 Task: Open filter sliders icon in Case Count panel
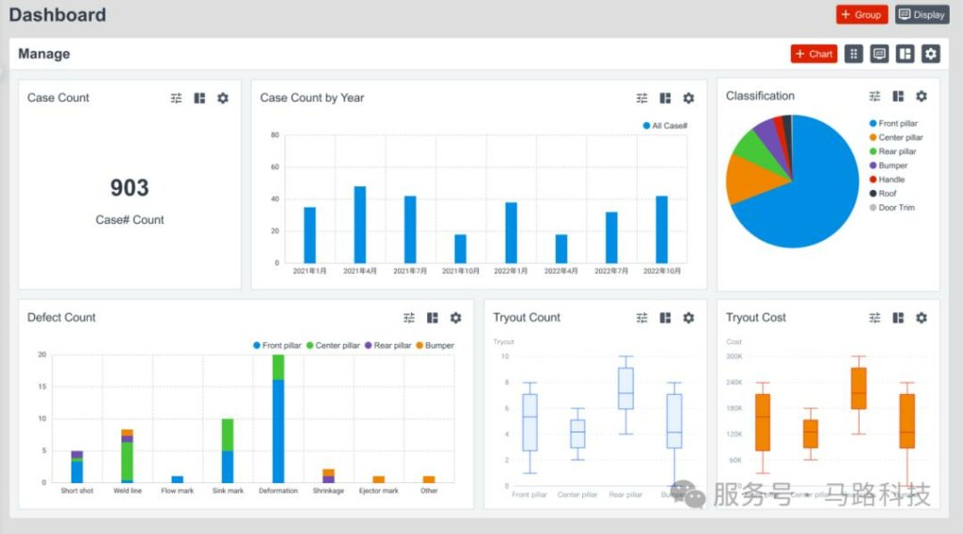176,98
